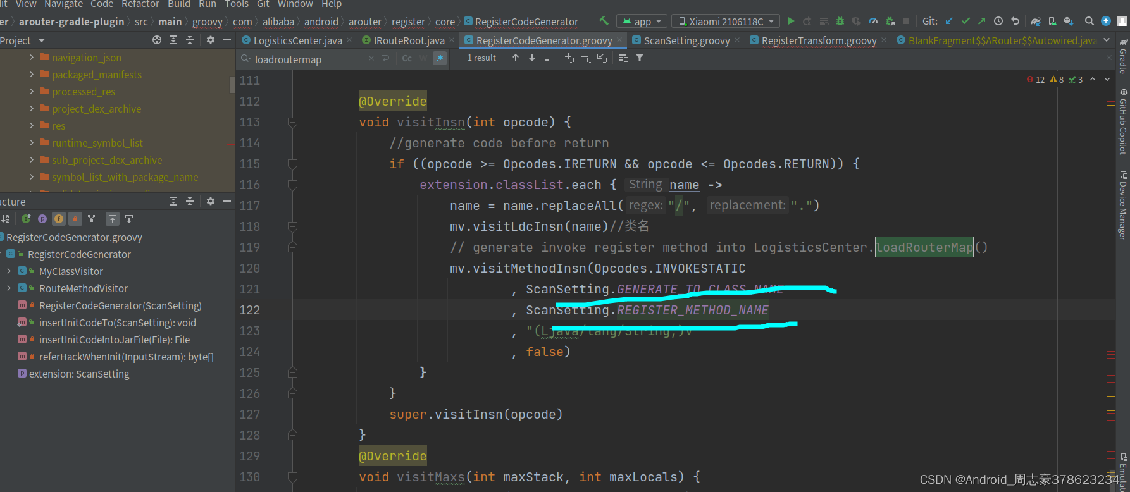This screenshot has width=1130, height=492.
Task: Open the Profiler gauge icon
Action: [x=873, y=21]
